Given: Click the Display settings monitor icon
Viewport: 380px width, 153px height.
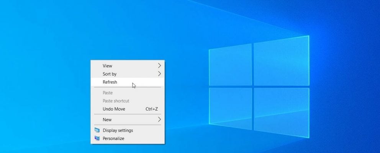Looking at the screenshot, I should point(97,130).
